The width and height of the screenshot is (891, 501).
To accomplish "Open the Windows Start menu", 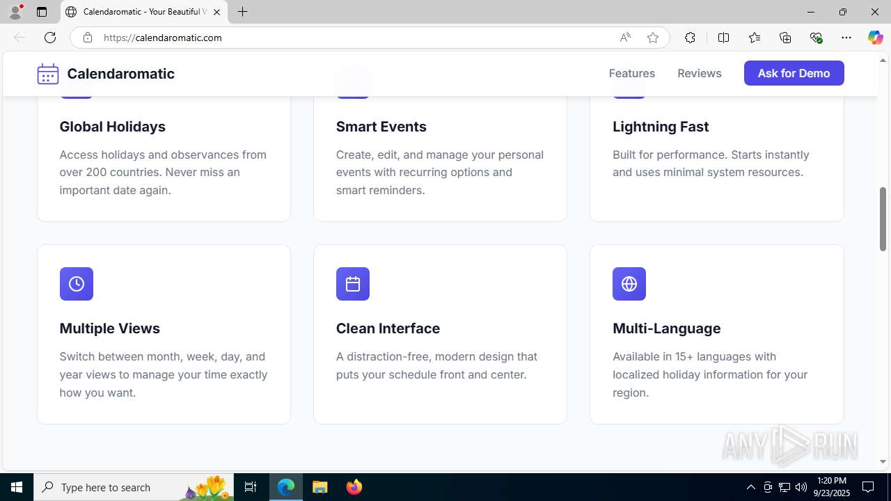I will tap(17, 487).
